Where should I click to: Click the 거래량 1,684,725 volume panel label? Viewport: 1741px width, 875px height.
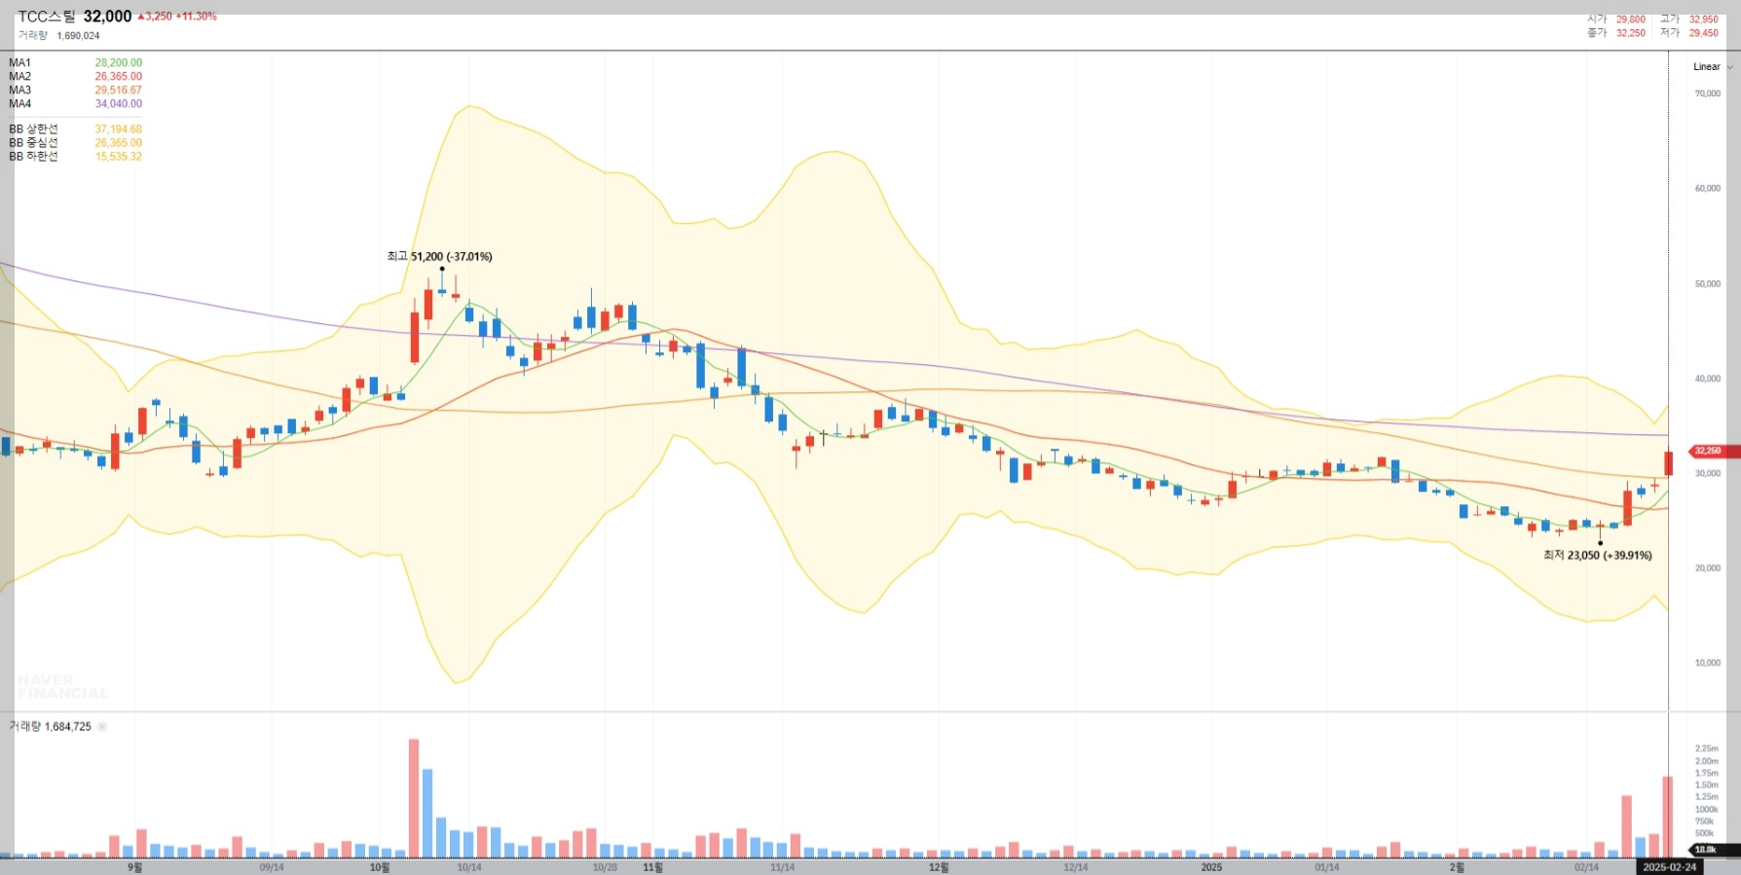click(51, 727)
